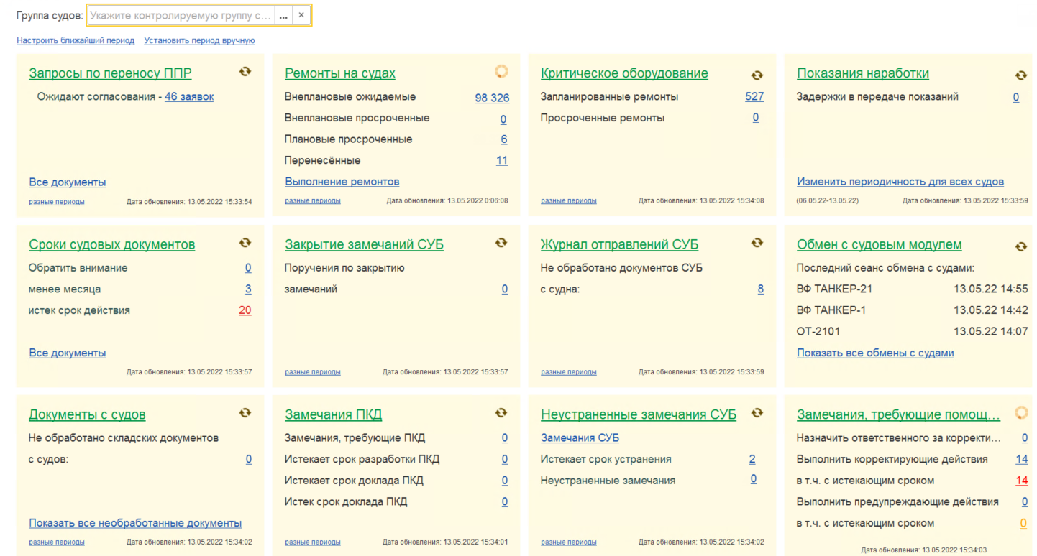
Task: Refresh the Журнал отправлений СУБ card
Action: click(x=757, y=243)
